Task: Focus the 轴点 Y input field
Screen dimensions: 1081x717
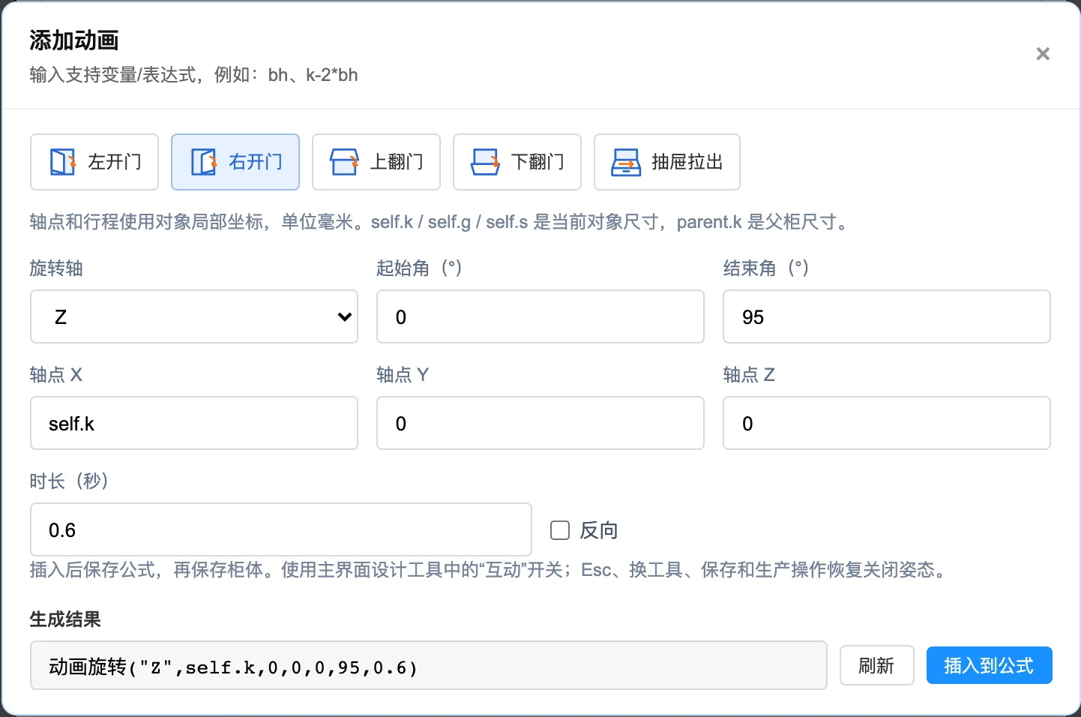Action: pyautogui.click(x=540, y=423)
